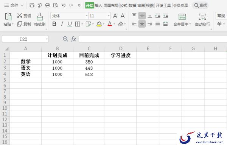Viewport: 227px width, 145px height.
Task: Open the font color dropdown arrow
Action: (x=114, y=24)
